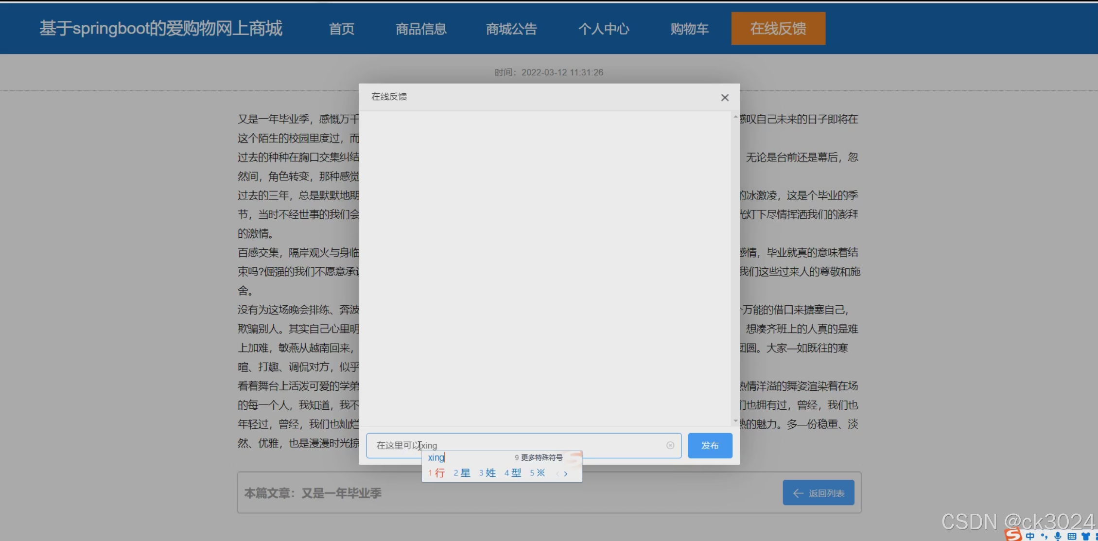Click the 发布 button

(x=710, y=445)
